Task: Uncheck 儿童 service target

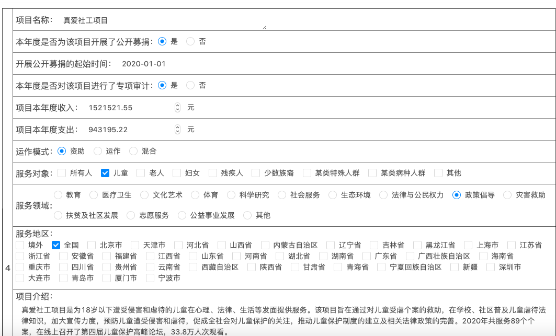Action: pyautogui.click(x=105, y=173)
